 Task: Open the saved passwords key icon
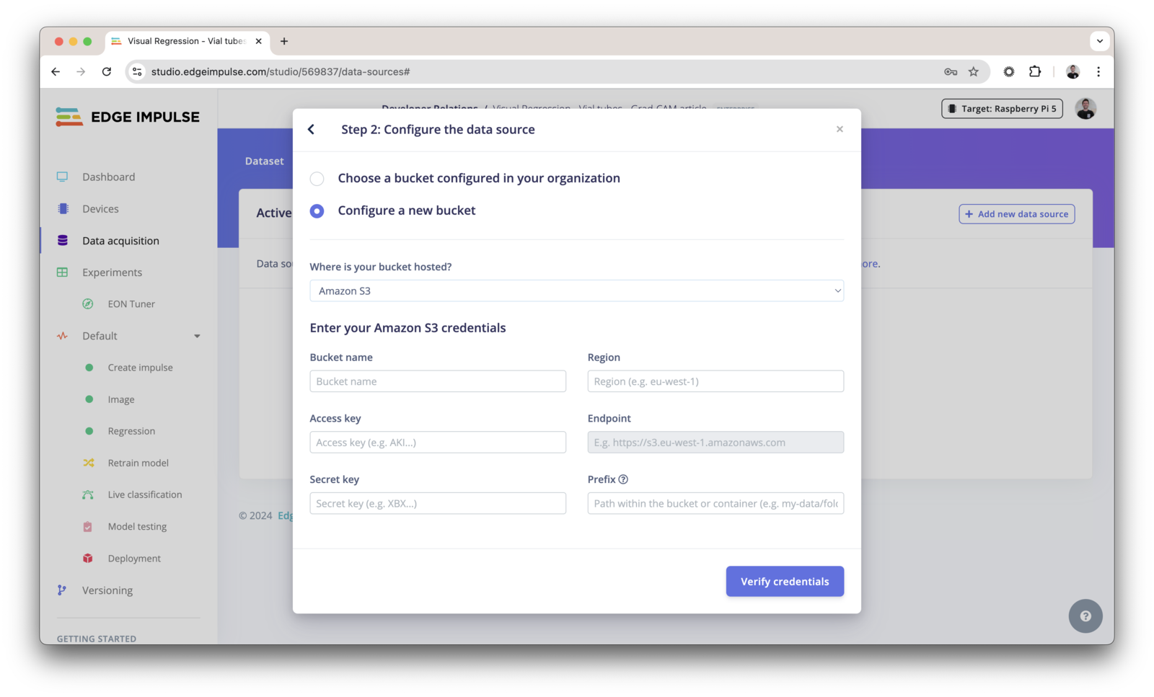[x=951, y=71]
